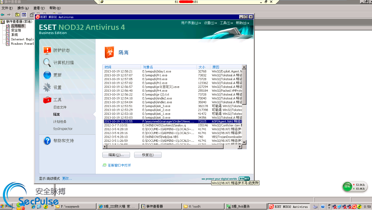Click the 计算机扫描 magnifier icon
The height and width of the screenshot is (210, 372).
[47, 63]
